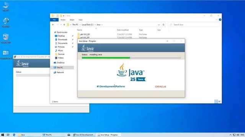Open the File tab in Explorer
Viewport: 245px width, 137px height.
click(54, 20)
